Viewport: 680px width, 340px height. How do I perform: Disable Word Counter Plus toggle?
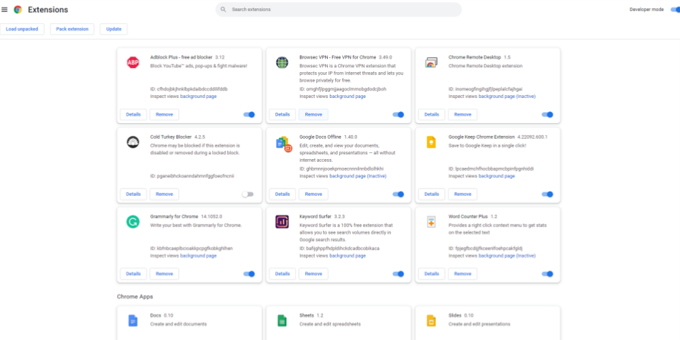point(547,273)
